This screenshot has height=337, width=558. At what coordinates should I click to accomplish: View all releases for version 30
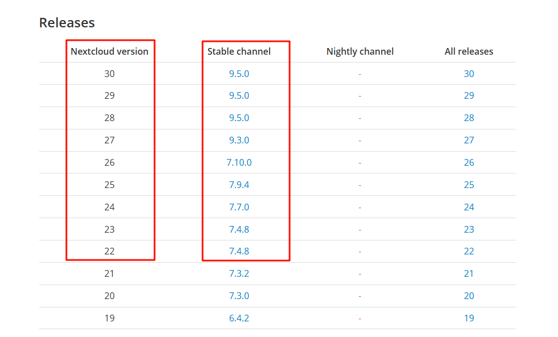point(469,74)
